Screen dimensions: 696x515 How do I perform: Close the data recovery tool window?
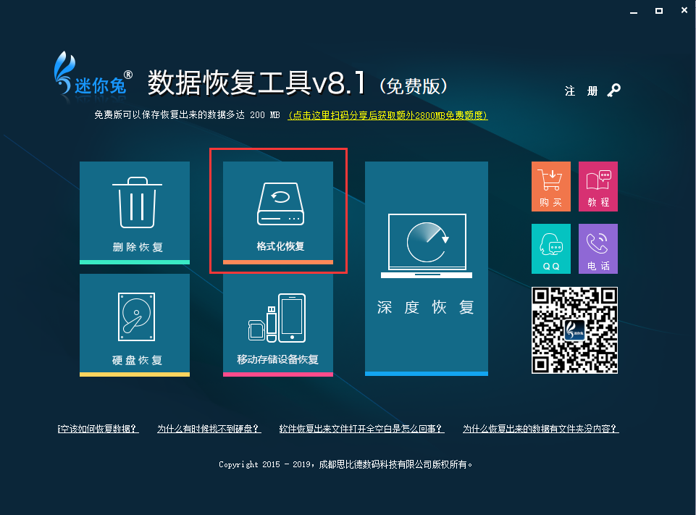point(684,11)
